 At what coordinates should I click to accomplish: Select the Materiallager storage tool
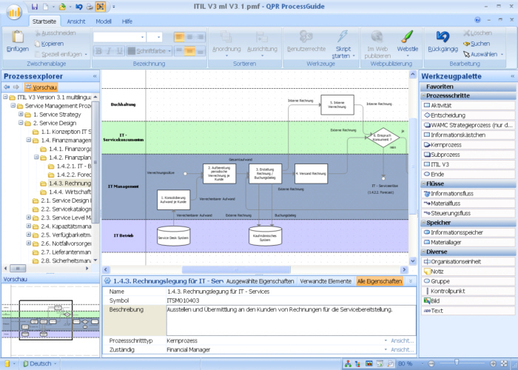(x=468, y=242)
